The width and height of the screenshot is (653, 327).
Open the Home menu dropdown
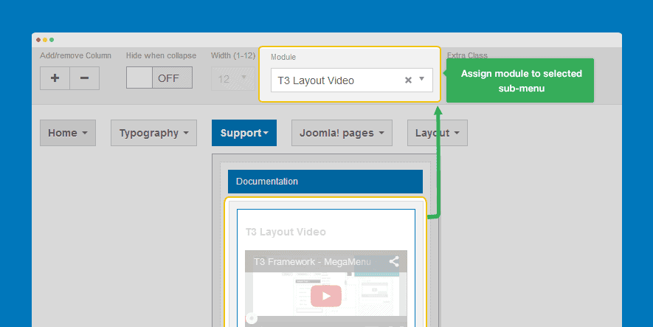coord(68,133)
